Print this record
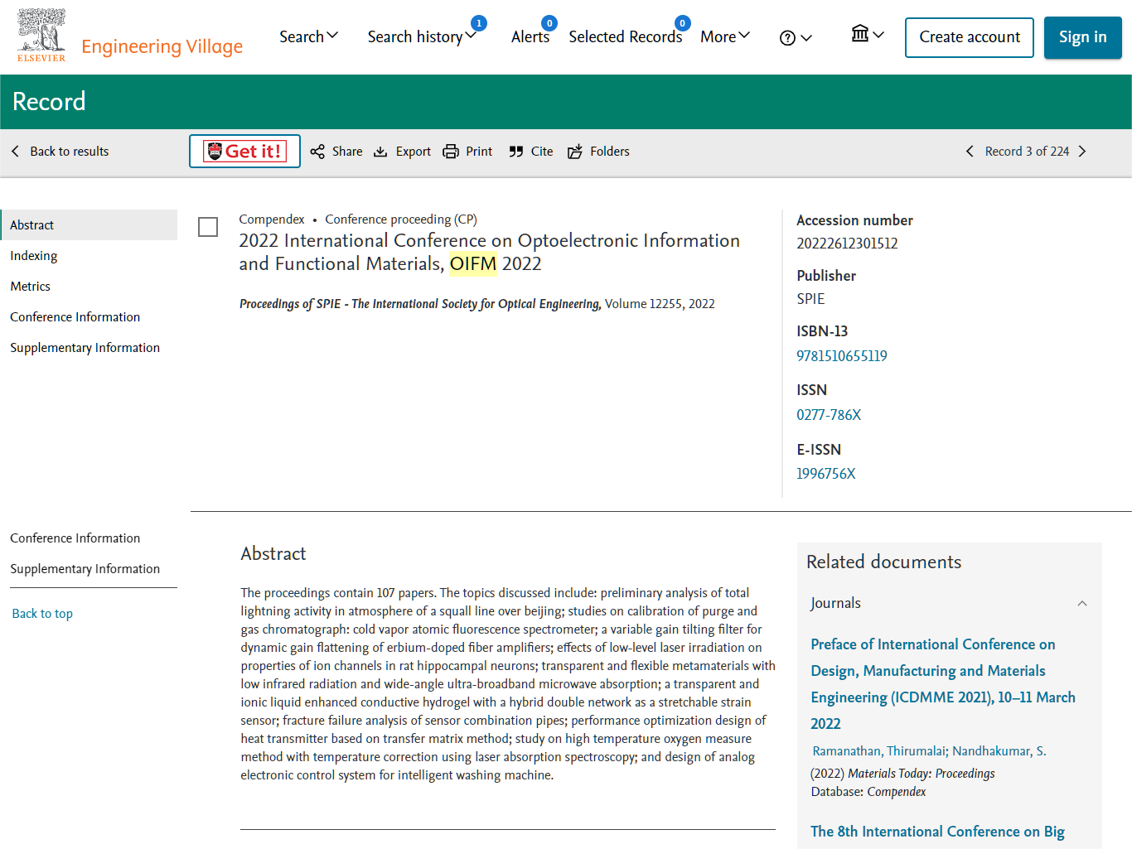 (x=467, y=152)
